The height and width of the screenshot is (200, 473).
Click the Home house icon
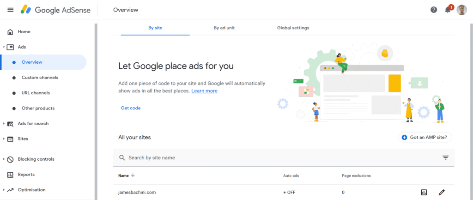click(x=10, y=32)
